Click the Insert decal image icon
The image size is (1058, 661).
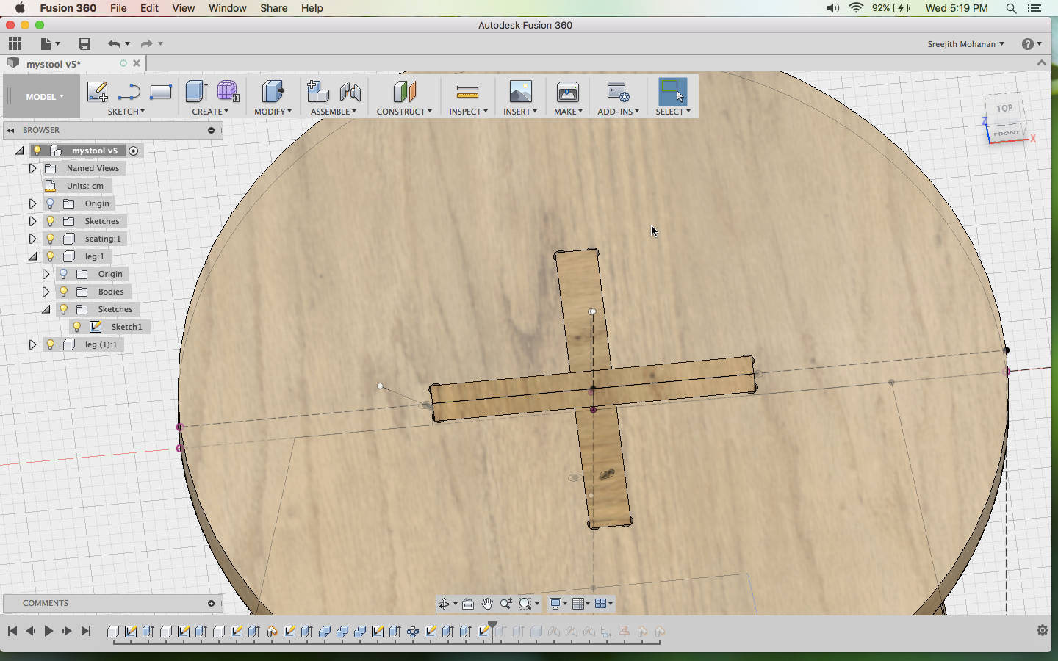tap(520, 91)
